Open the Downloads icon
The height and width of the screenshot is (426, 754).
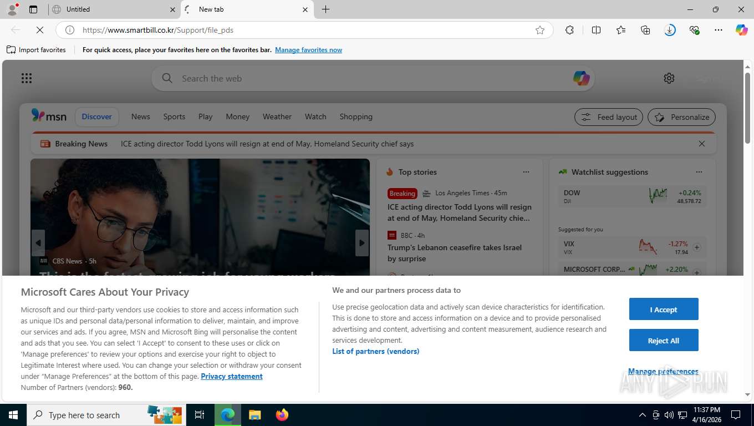click(x=670, y=30)
